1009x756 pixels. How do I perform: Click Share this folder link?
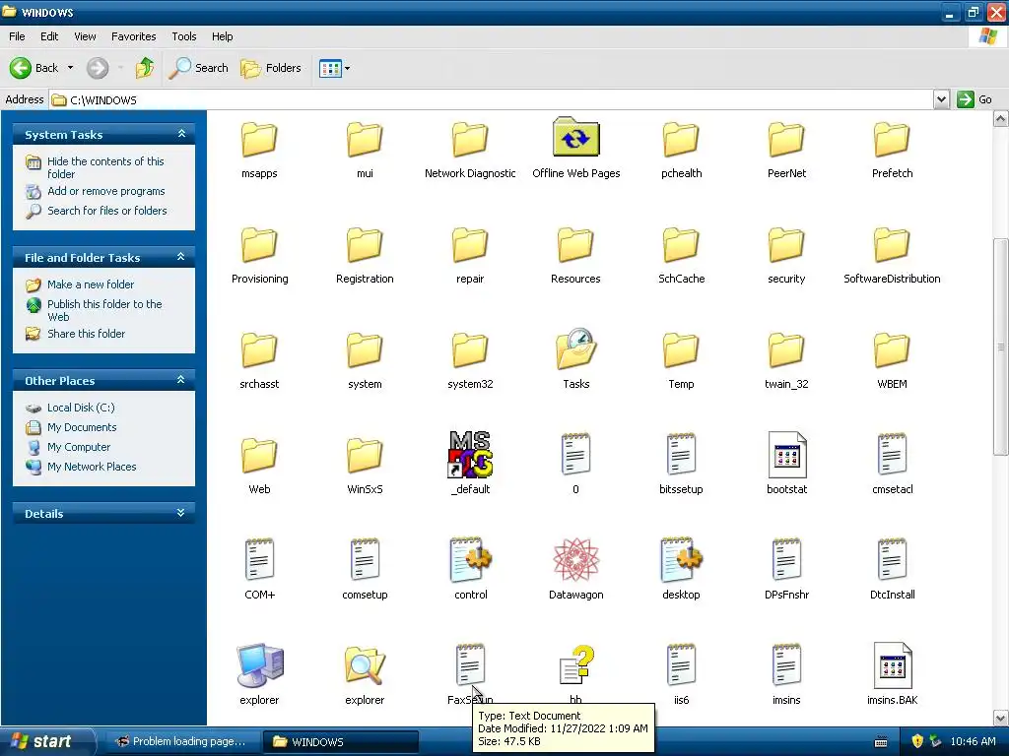87,335
